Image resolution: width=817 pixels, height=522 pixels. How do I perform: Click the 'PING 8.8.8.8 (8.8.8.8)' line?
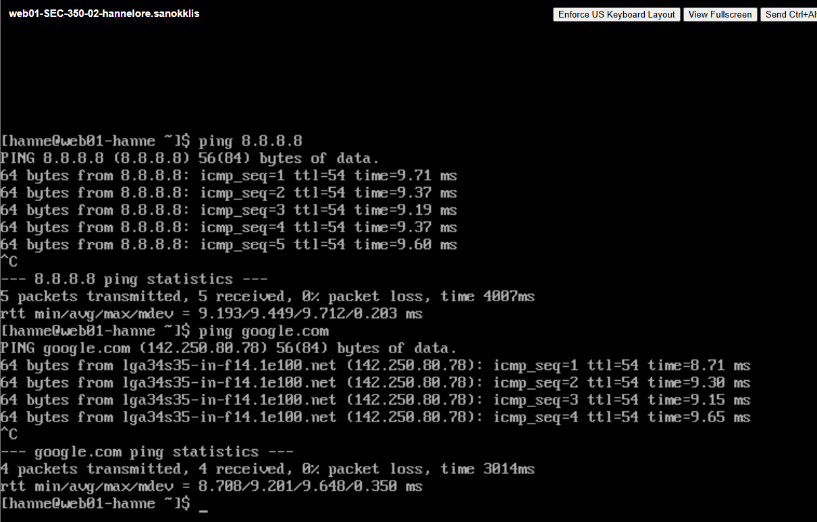click(x=190, y=159)
